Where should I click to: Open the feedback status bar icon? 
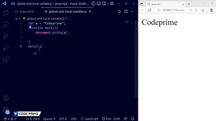125,119
